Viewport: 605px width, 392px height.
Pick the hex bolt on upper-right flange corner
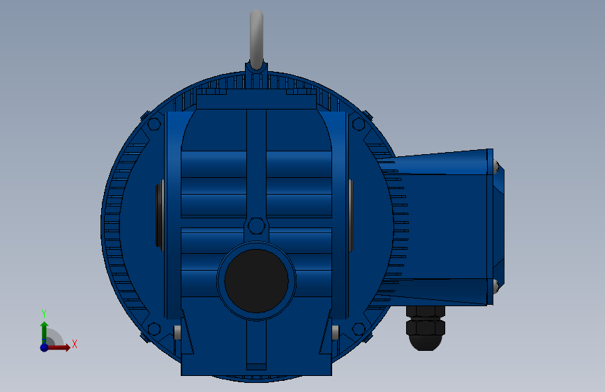point(359,124)
